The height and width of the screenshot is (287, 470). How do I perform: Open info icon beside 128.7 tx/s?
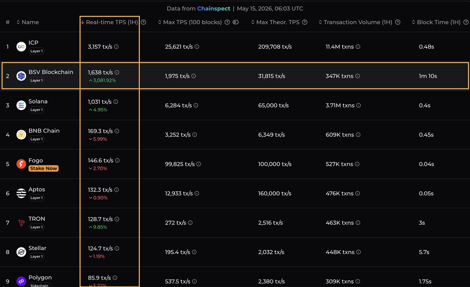click(117, 219)
